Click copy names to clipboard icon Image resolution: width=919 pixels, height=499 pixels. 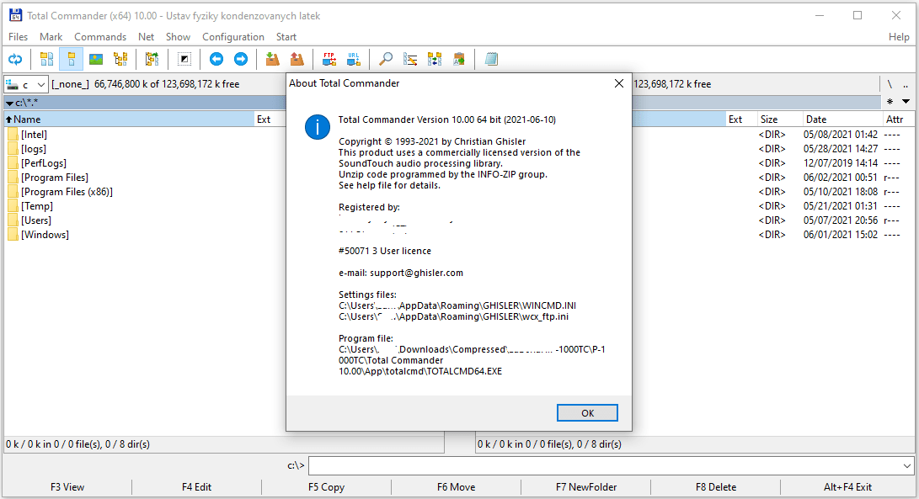pos(459,59)
